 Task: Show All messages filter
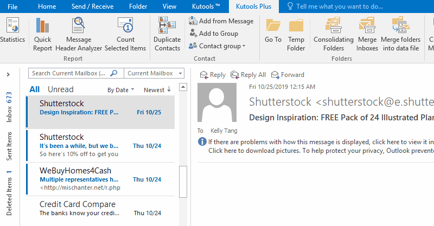click(x=35, y=89)
